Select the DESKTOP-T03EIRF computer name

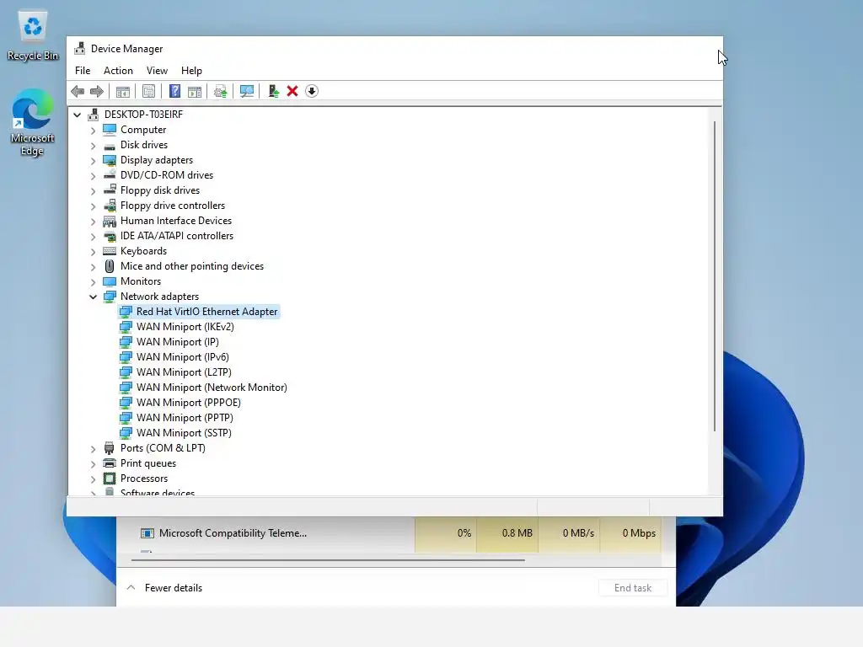pyautogui.click(x=143, y=115)
